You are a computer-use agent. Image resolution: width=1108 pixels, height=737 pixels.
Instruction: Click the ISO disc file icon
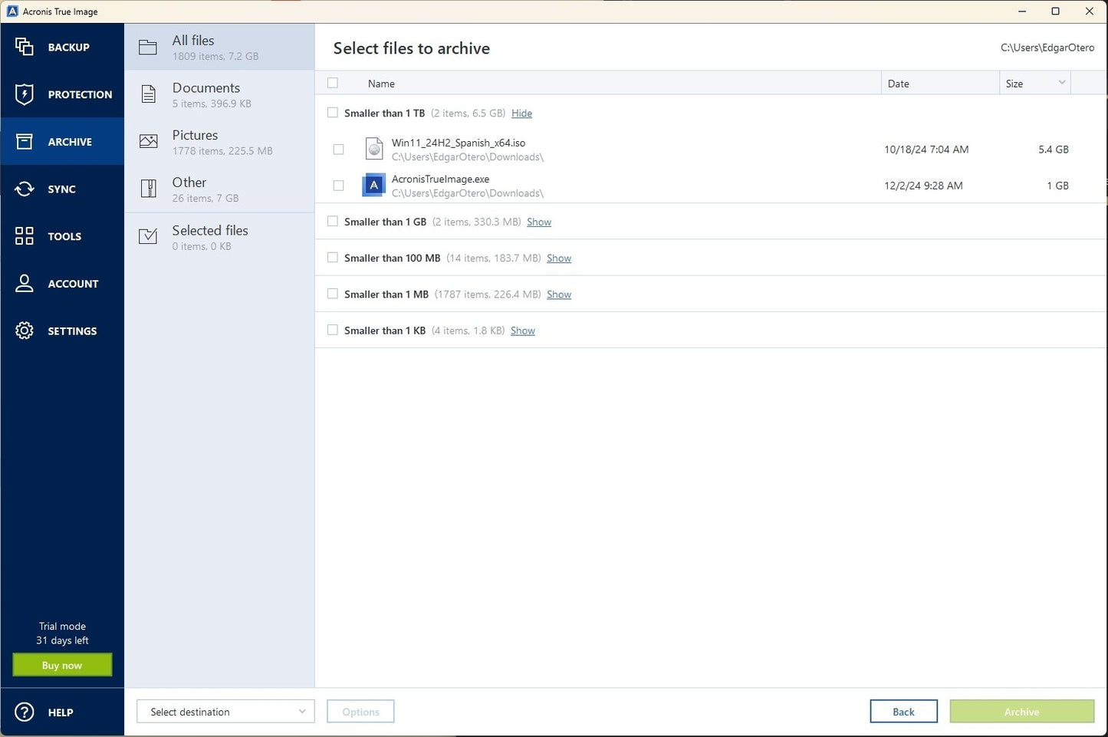[373, 149]
